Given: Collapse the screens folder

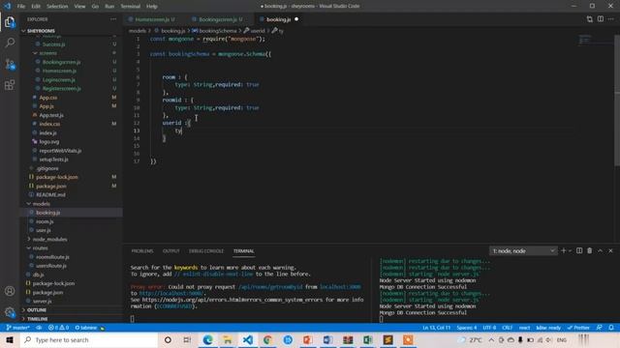Looking at the screenshot, I should click(x=47, y=53).
